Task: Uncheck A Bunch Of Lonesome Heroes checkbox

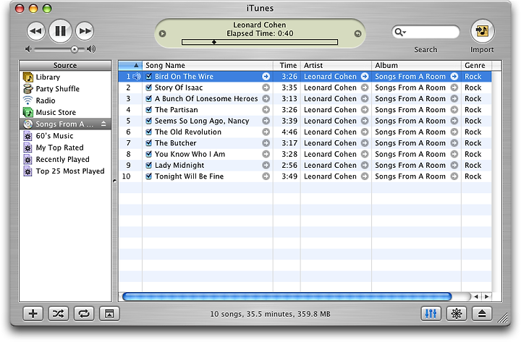Action: (148, 98)
